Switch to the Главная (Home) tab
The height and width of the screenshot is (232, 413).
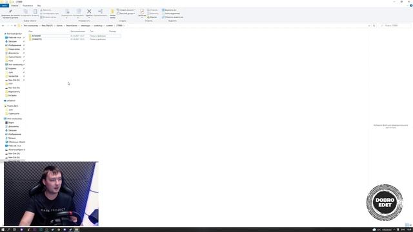[14, 6]
